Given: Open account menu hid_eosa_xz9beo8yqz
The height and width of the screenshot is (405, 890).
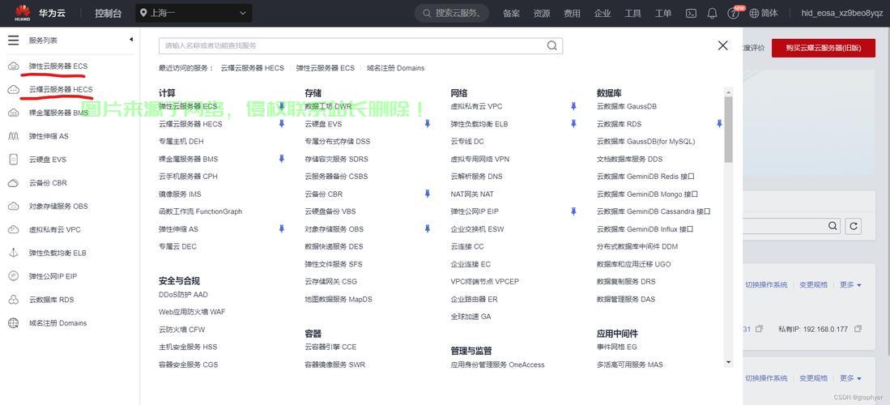Looking at the screenshot, I should point(841,13).
